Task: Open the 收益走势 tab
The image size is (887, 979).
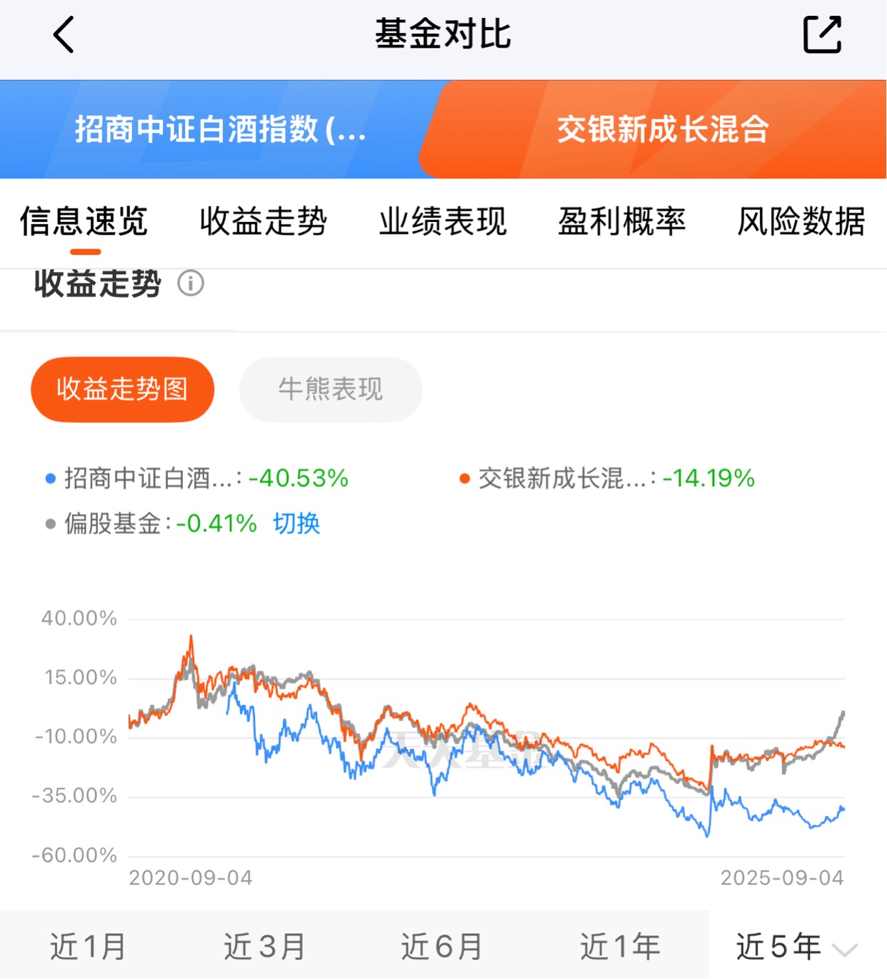Action: 264,221
